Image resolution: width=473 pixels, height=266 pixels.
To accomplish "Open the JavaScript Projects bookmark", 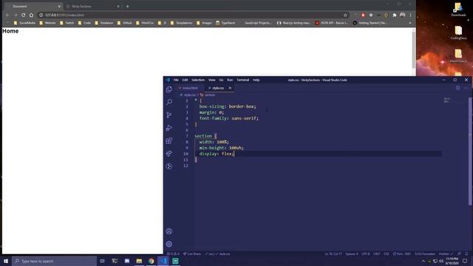I will [258, 23].
